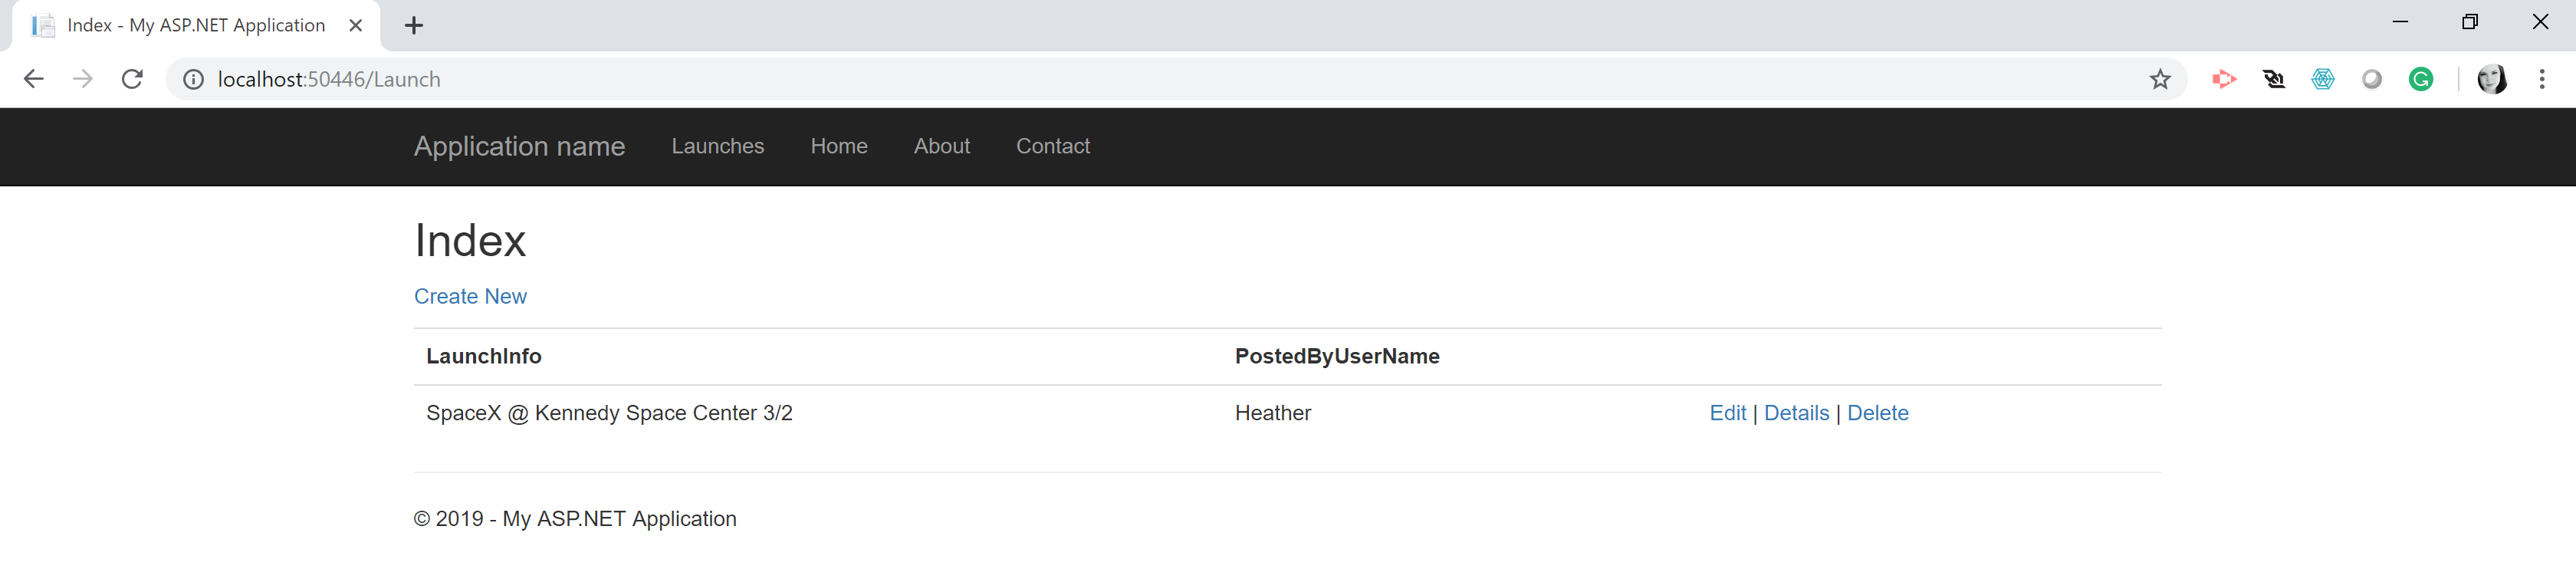Click the gray circle extension icon

[2371, 79]
